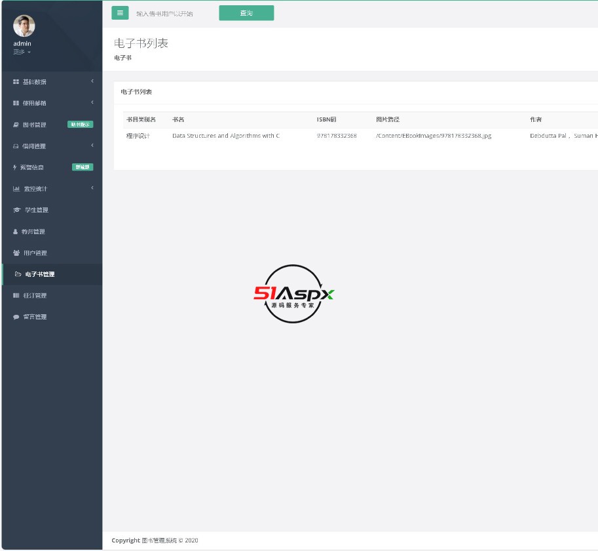This screenshot has width=598, height=551.
Task: Click the green badge beside 预警信息
Action: pyautogui.click(x=83, y=167)
